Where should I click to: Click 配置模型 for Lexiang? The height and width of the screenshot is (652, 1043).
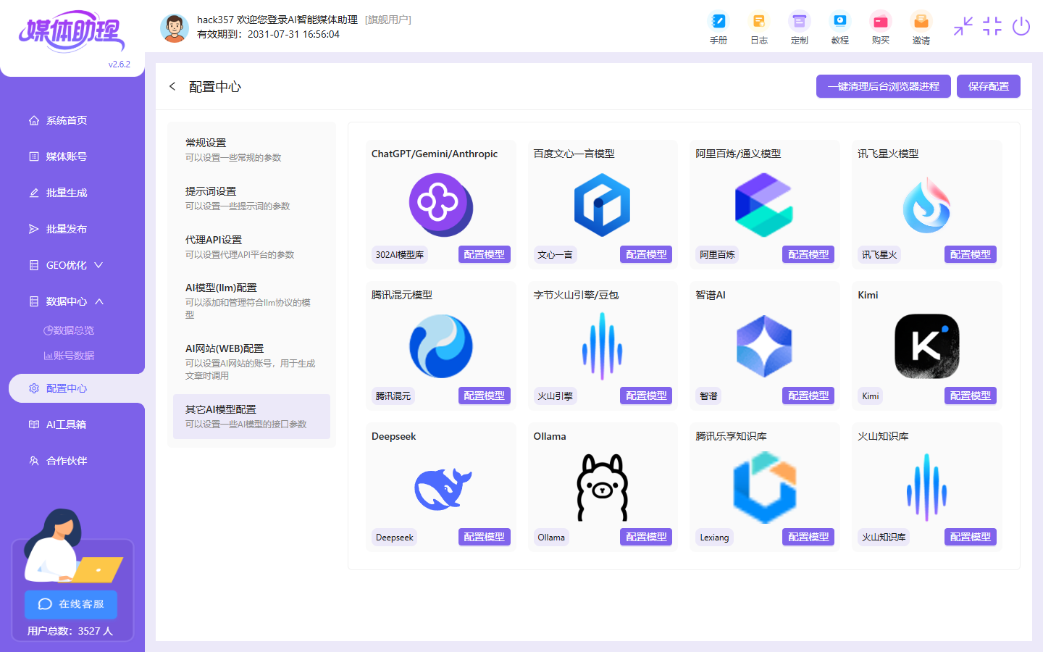[808, 537]
